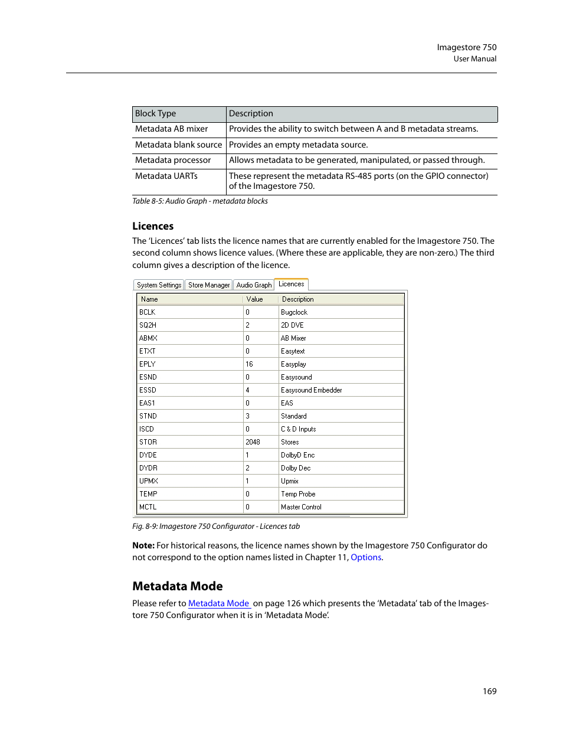Click the Easyplay description cell

pyautogui.click(x=341, y=364)
